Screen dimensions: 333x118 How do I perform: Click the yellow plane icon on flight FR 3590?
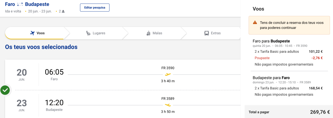(168, 74)
